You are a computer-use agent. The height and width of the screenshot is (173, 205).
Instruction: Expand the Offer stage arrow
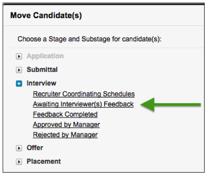pos(19,148)
